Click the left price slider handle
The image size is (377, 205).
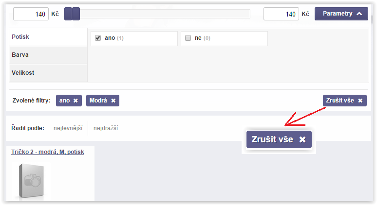pos(68,14)
